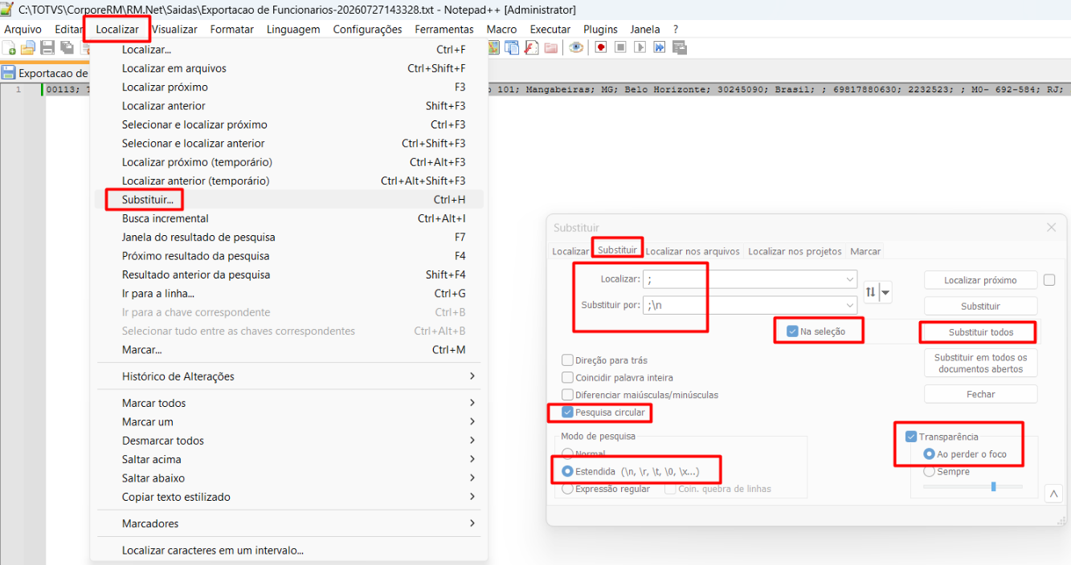Select the Estendida search mode radio
The image size is (1071, 565).
(x=568, y=471)
